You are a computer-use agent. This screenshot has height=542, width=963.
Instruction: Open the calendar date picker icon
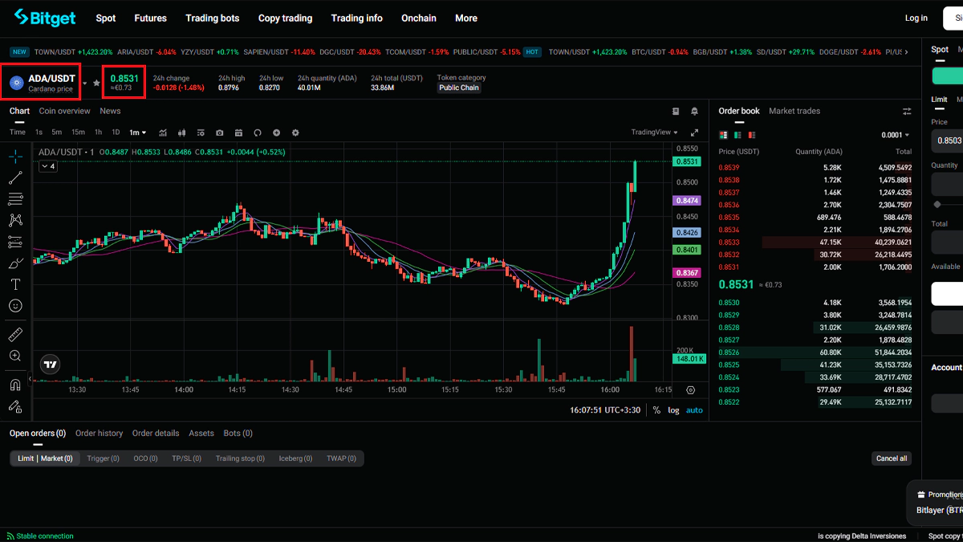pyautogui.click(x=238, y=132)
